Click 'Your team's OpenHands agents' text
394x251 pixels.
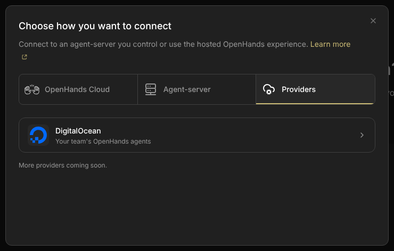103,141
